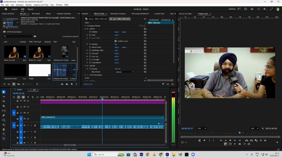
Task: Select the Razor tool in toolbar
Action: (x=4, y=106)
